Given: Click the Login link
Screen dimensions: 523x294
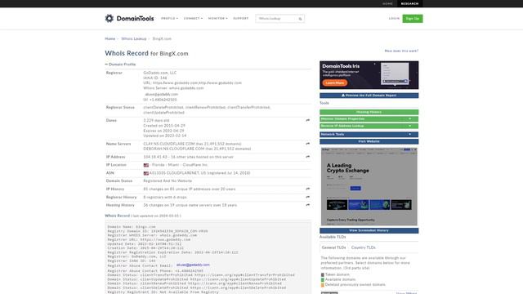Looking at the screenshot, I should pos(394,19).
